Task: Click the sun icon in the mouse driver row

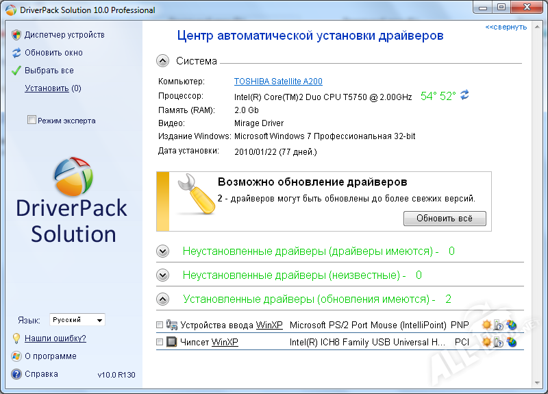Action: pos(486,325)
